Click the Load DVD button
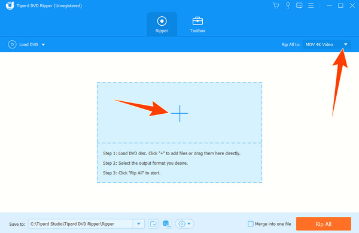Image resolution: width=359 pixels, height=233 pixels. (26, 44)
